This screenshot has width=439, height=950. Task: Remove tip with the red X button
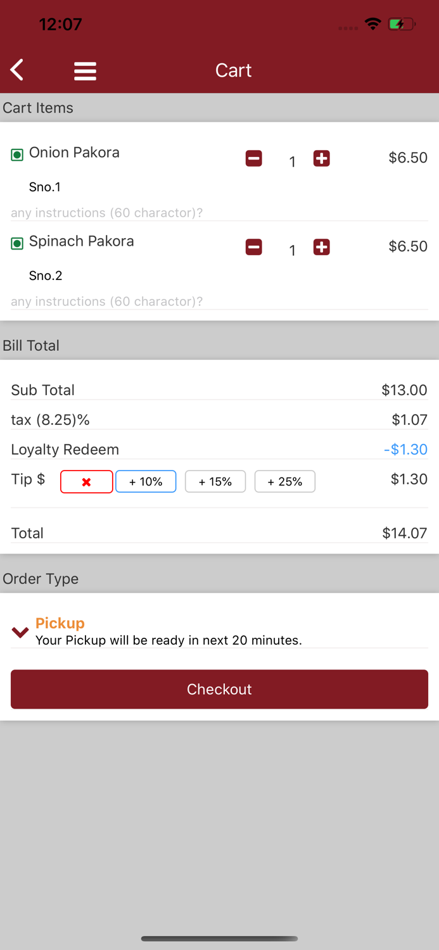(87, 482)
